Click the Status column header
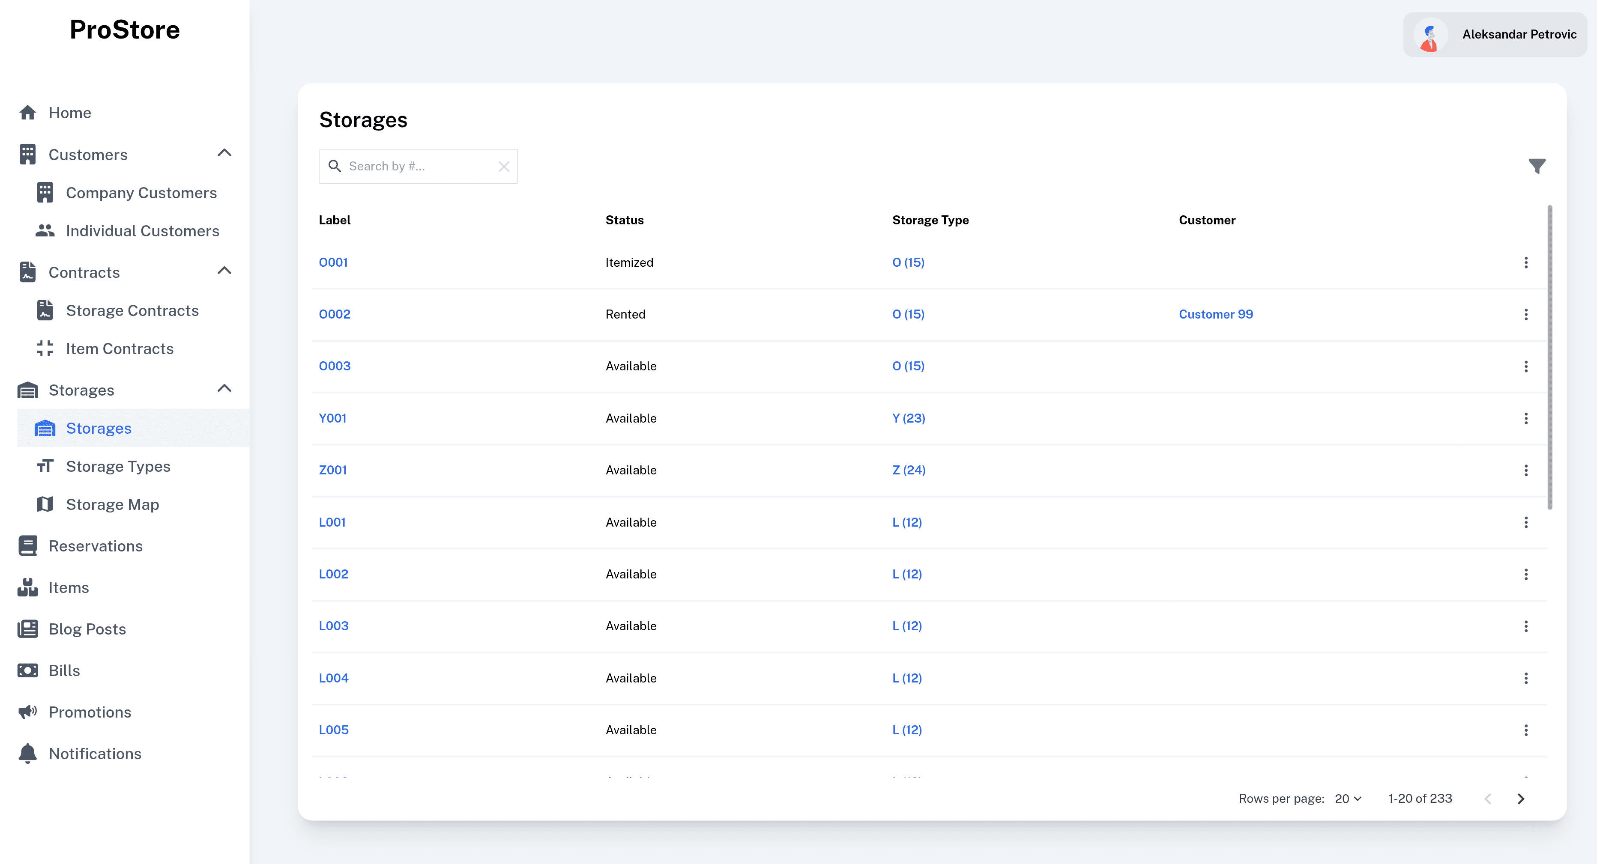Viewport: 1597px width, 864px height. [624, 220]
